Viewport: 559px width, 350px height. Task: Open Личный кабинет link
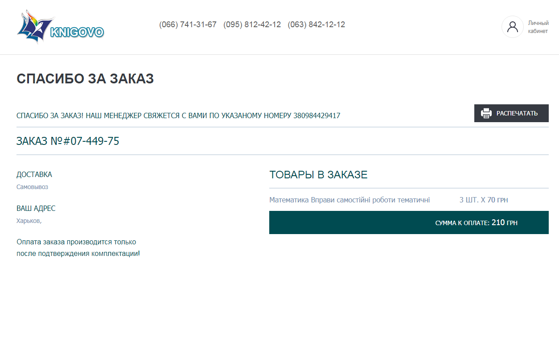pyautogui.click(x=538, y=27)
